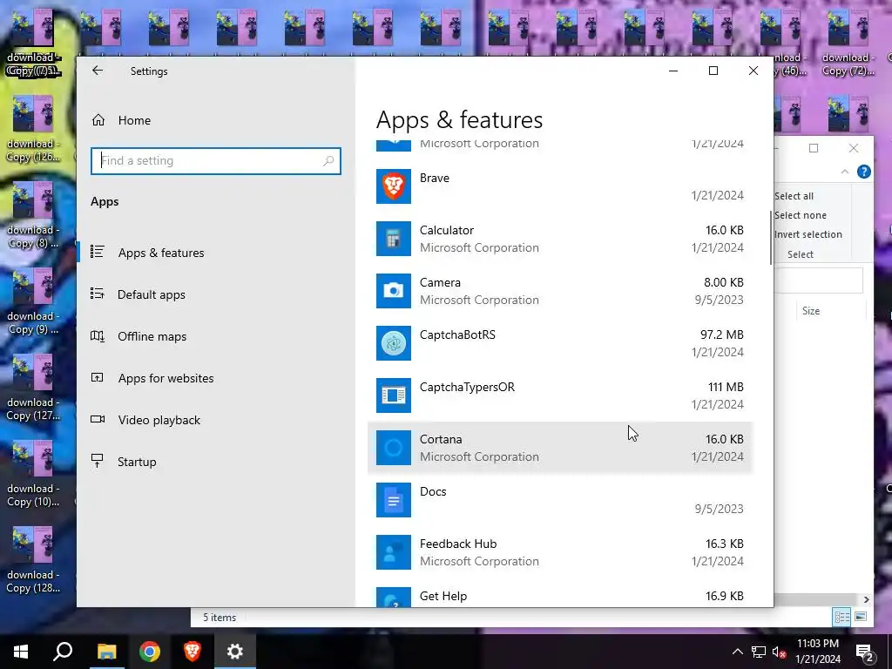Viewport: 892px width, 669px height.
Task: Click CaptchaBotRS size 97.2 MB
Action: click(722, 334)
